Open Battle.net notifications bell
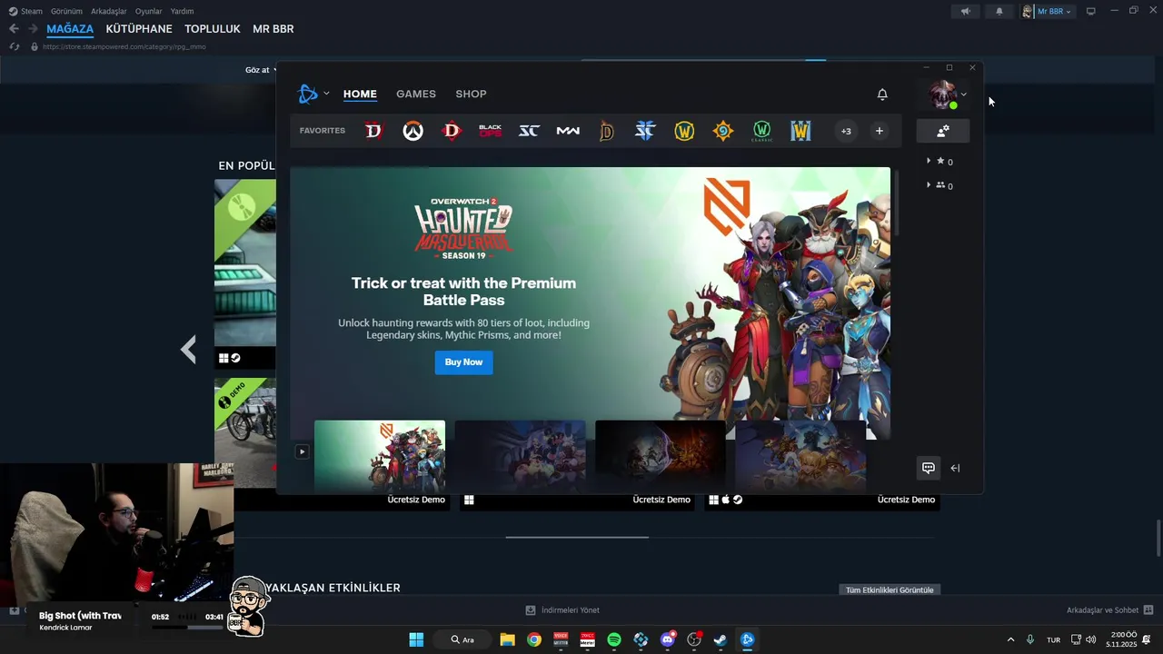The image size is (1163, 654). click(882, 94)
